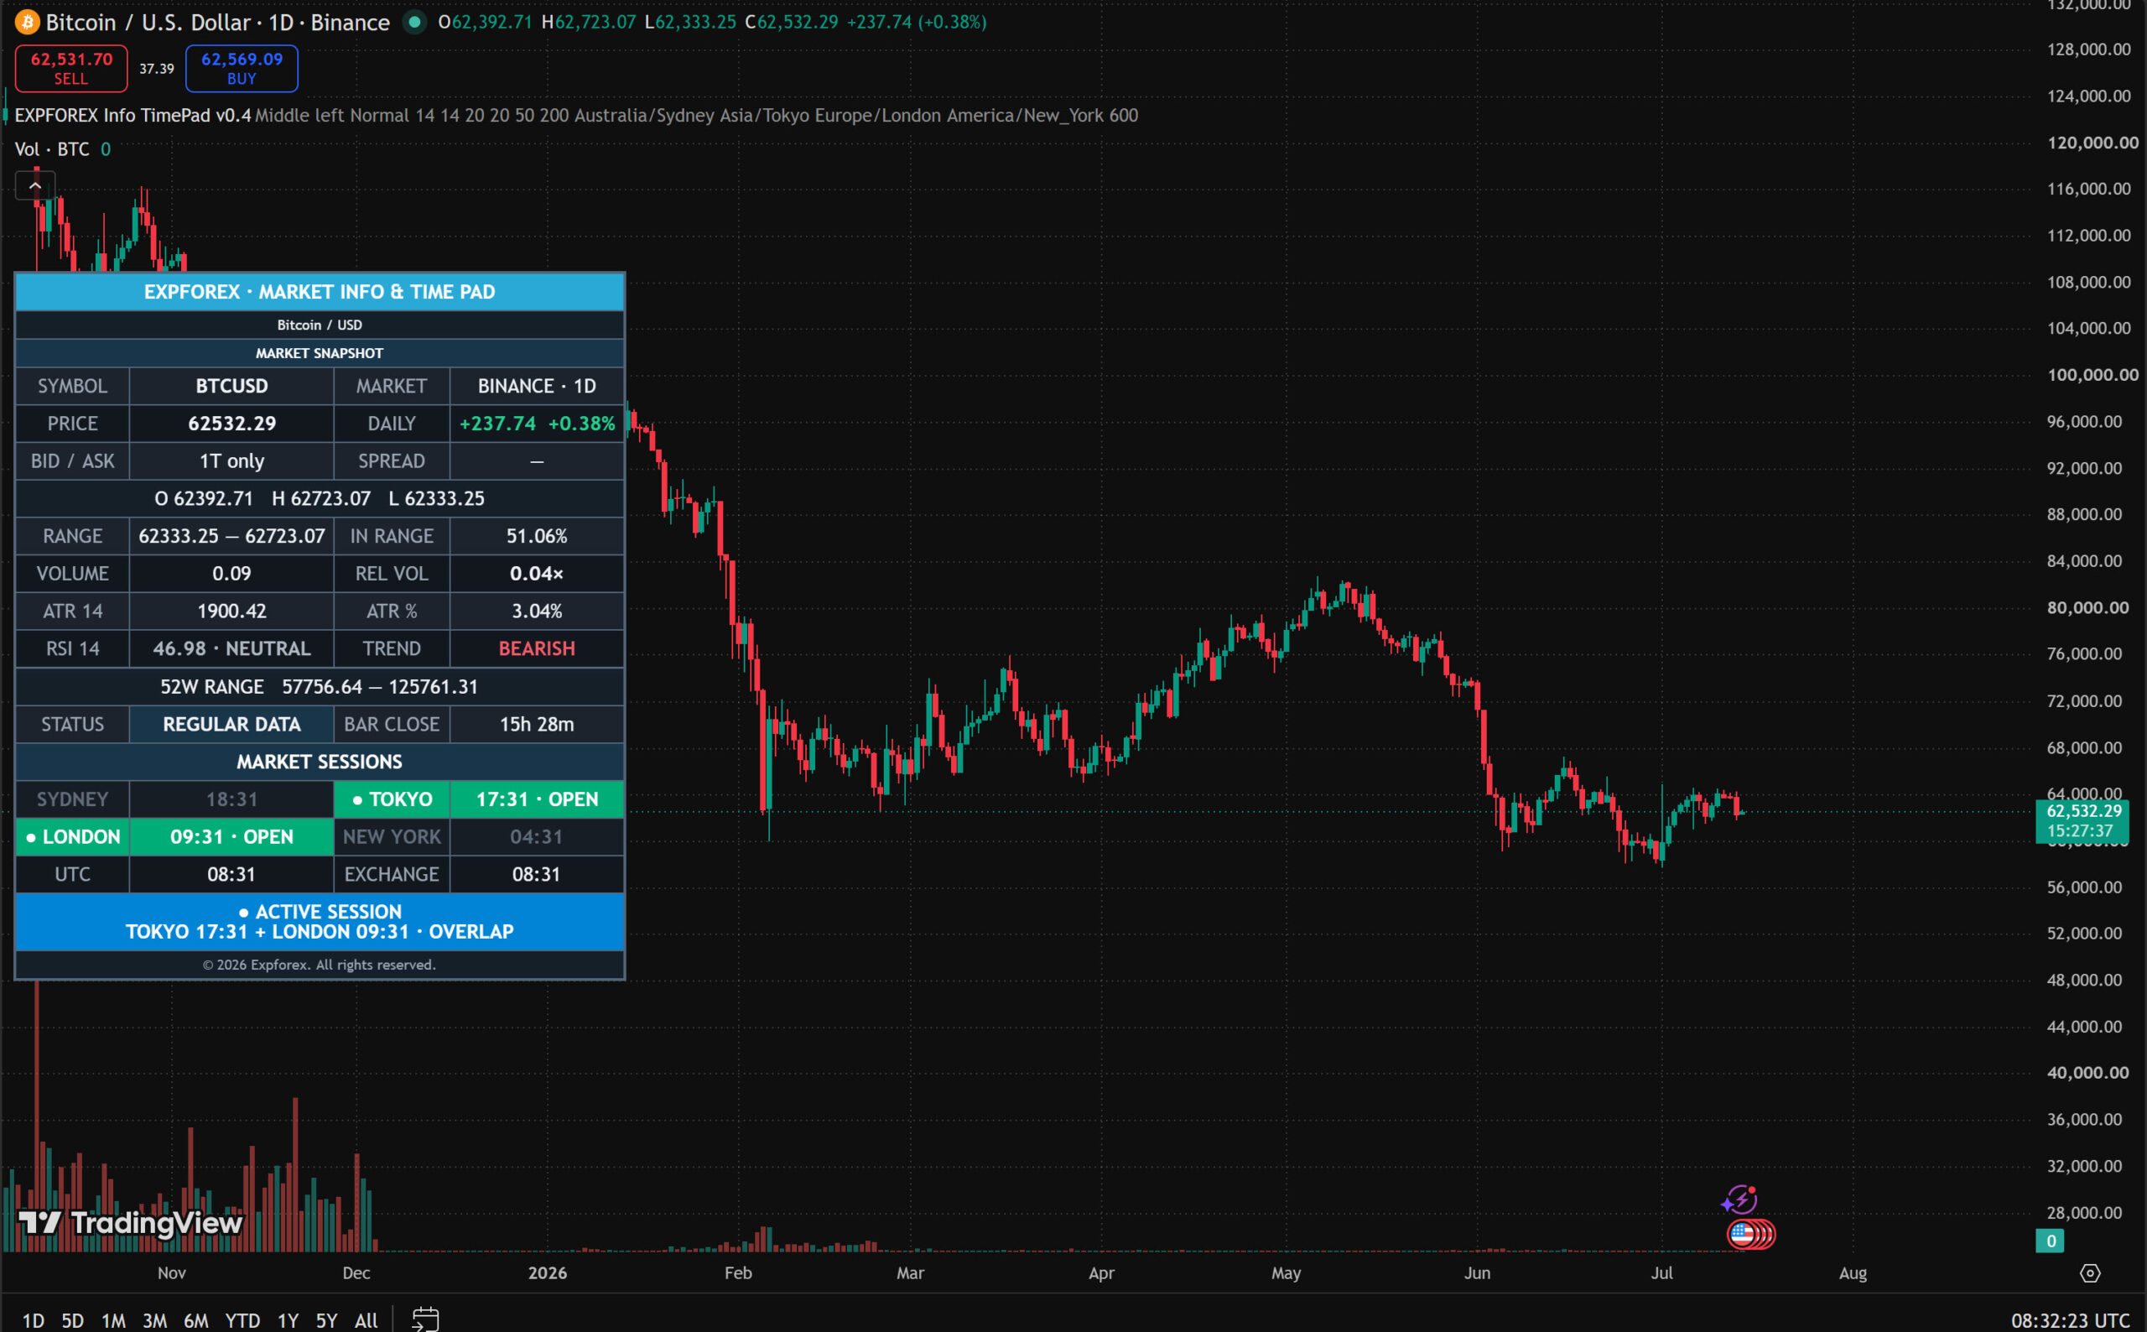The height and width of the screenshot is (1332, 2147).
Task: Open the 08:32:23 UTC timezone menu
Action: tap(2070, 1319)
